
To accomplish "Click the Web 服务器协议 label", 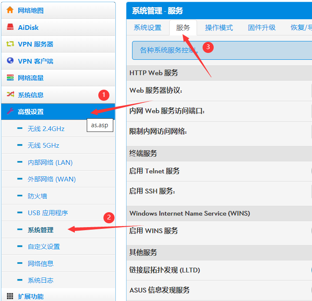I will [156, 90].
